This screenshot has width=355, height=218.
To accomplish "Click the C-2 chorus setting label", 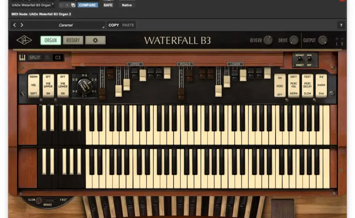I will [x=75, y=80].
